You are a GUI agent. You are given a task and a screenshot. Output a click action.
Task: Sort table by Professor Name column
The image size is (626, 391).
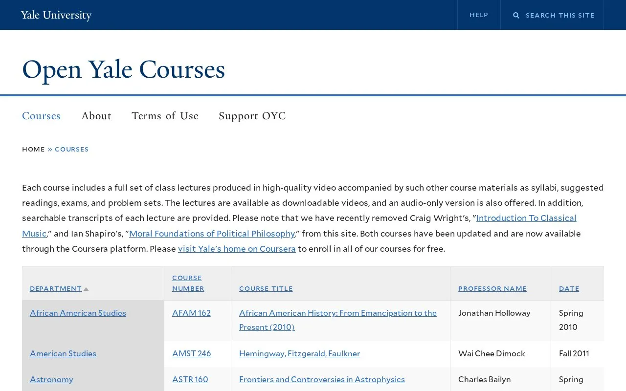tap(492, 288)
